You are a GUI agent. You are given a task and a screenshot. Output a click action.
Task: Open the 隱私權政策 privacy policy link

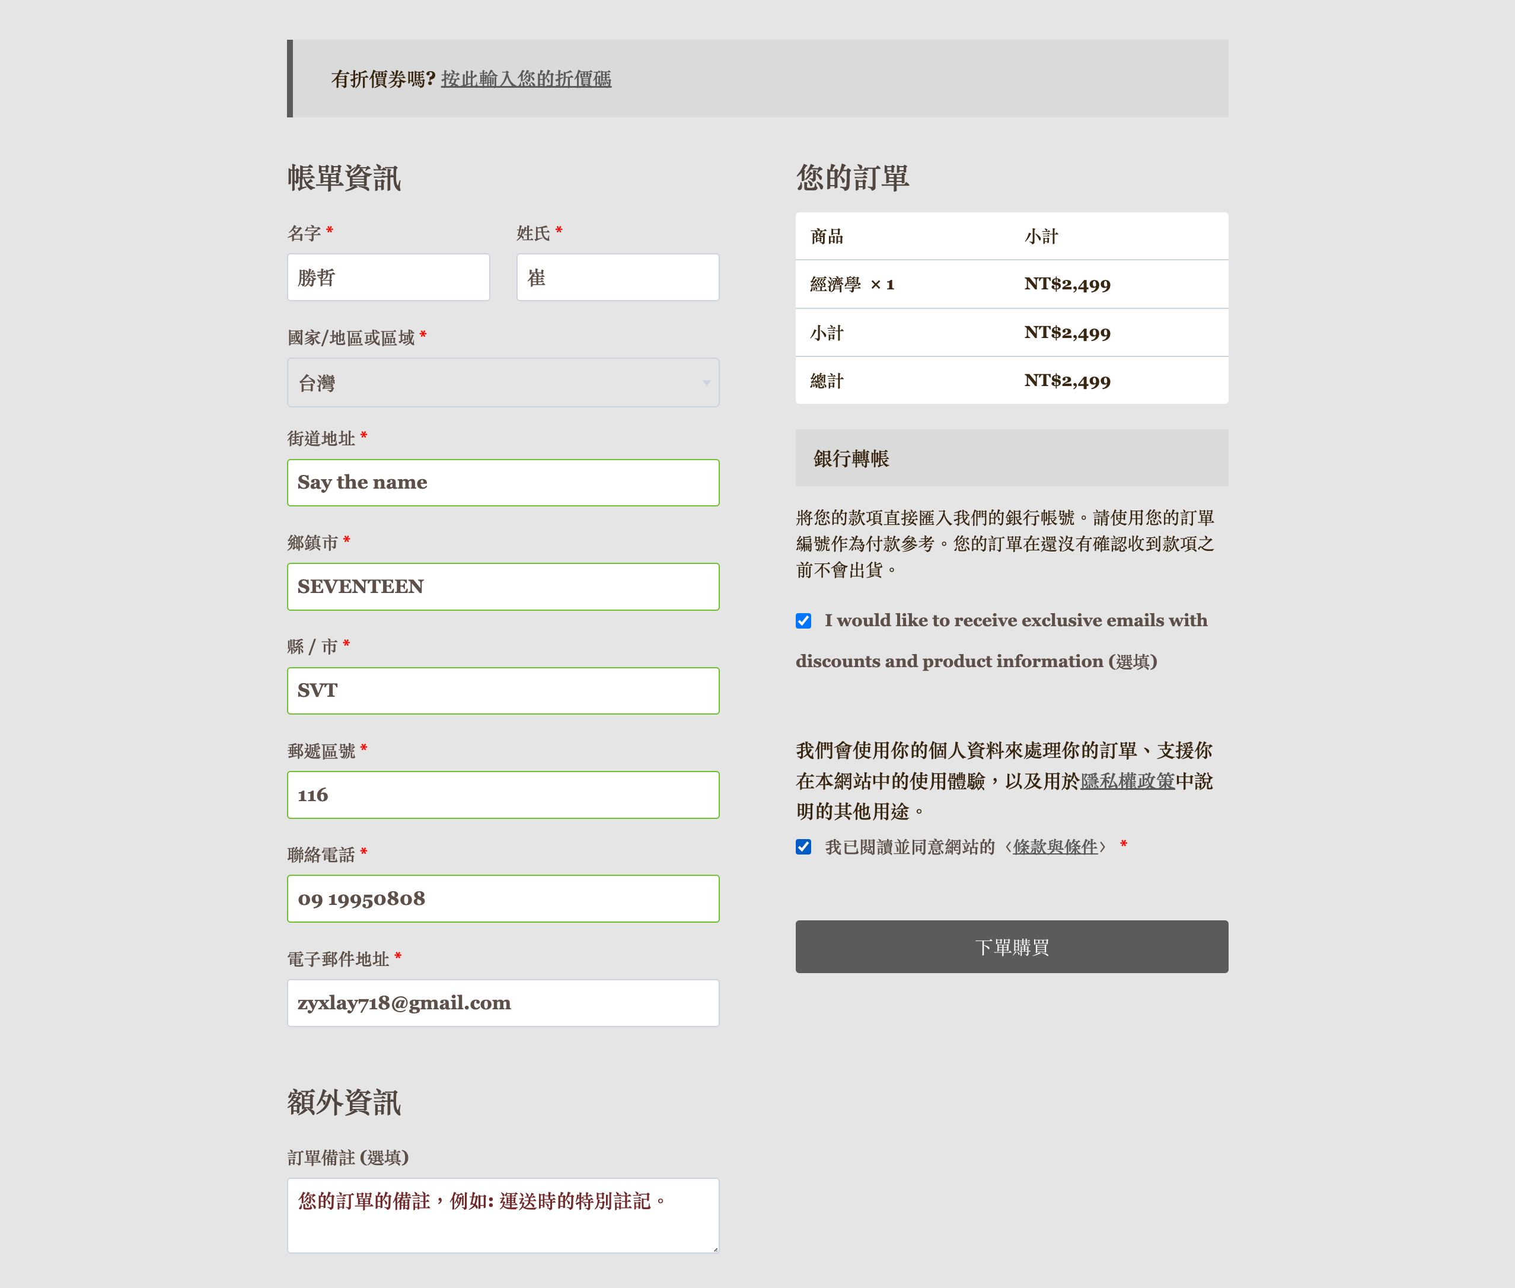point(1127,781)
